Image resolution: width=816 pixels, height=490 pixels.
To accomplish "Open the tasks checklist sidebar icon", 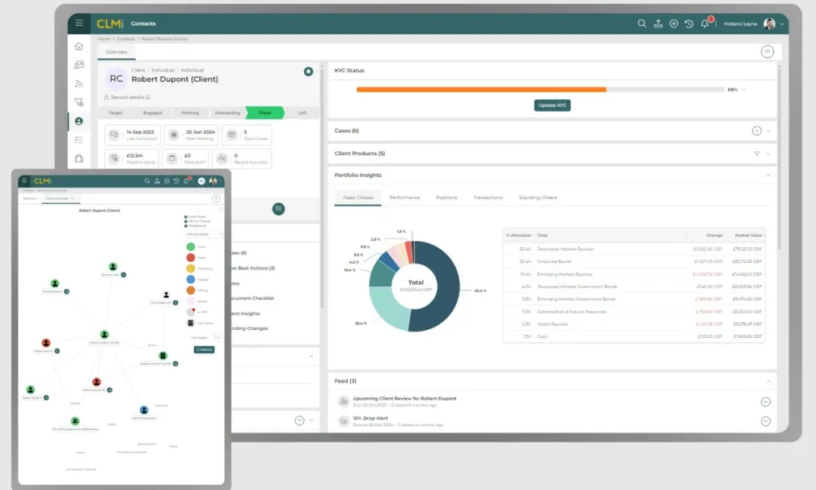I will coord(79,140).
